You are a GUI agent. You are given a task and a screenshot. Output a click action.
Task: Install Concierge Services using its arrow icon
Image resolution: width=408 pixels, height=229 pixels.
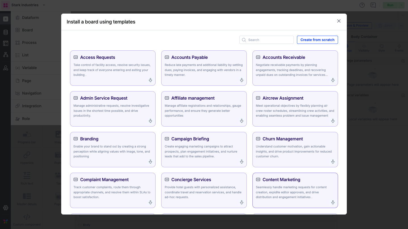pyautogui.click(x=242, y=203)
